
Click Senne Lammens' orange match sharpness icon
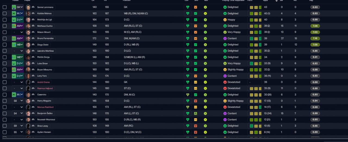tap(195, 7)
